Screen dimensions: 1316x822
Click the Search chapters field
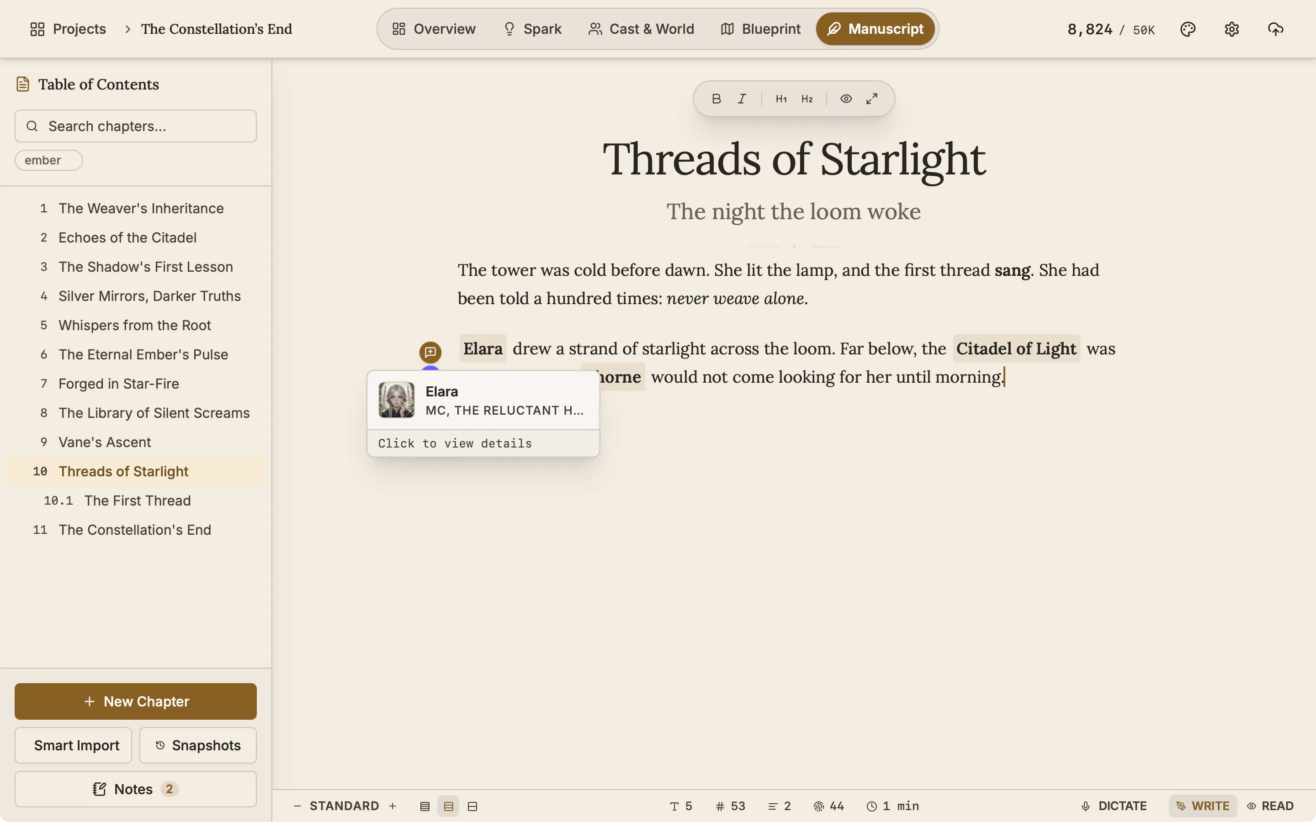click(x=136, y=126)
